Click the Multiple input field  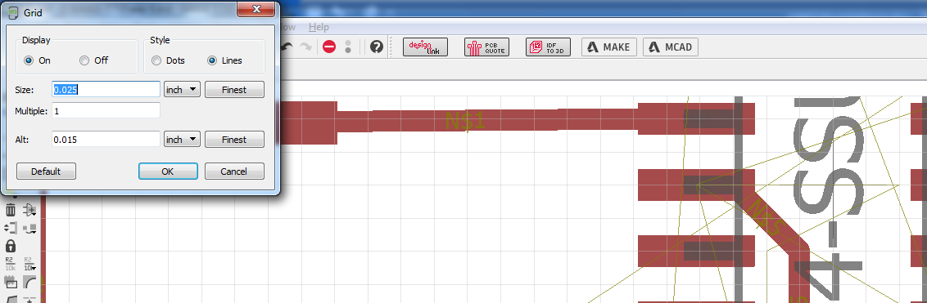(x=106, y=110)
